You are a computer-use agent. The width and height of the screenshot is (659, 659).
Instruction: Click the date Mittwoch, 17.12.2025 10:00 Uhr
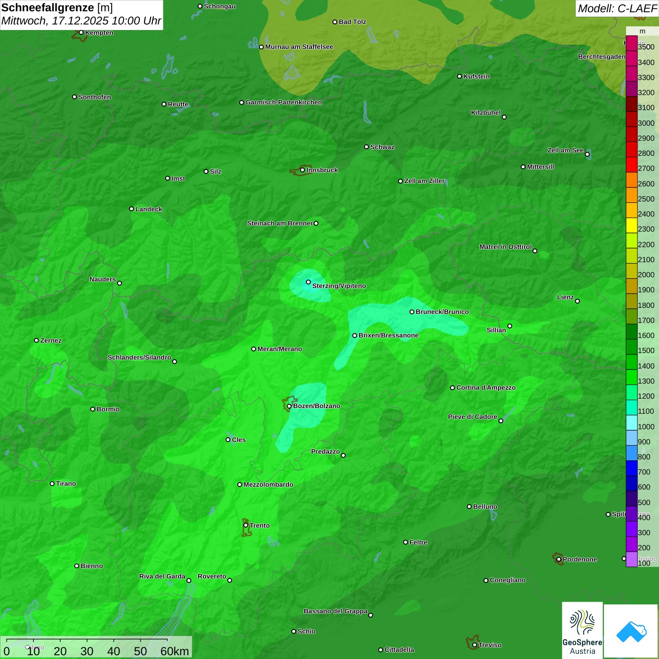tap(81, 21)
